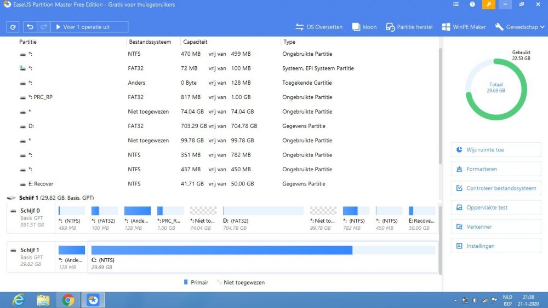Open the OS Overzetten migration tool

[x=318, y=27]
